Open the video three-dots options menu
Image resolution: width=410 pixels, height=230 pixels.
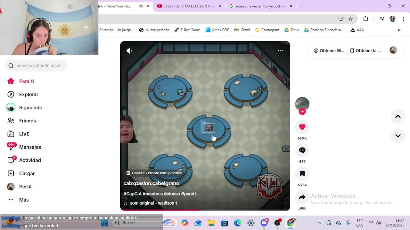(281, 50)
